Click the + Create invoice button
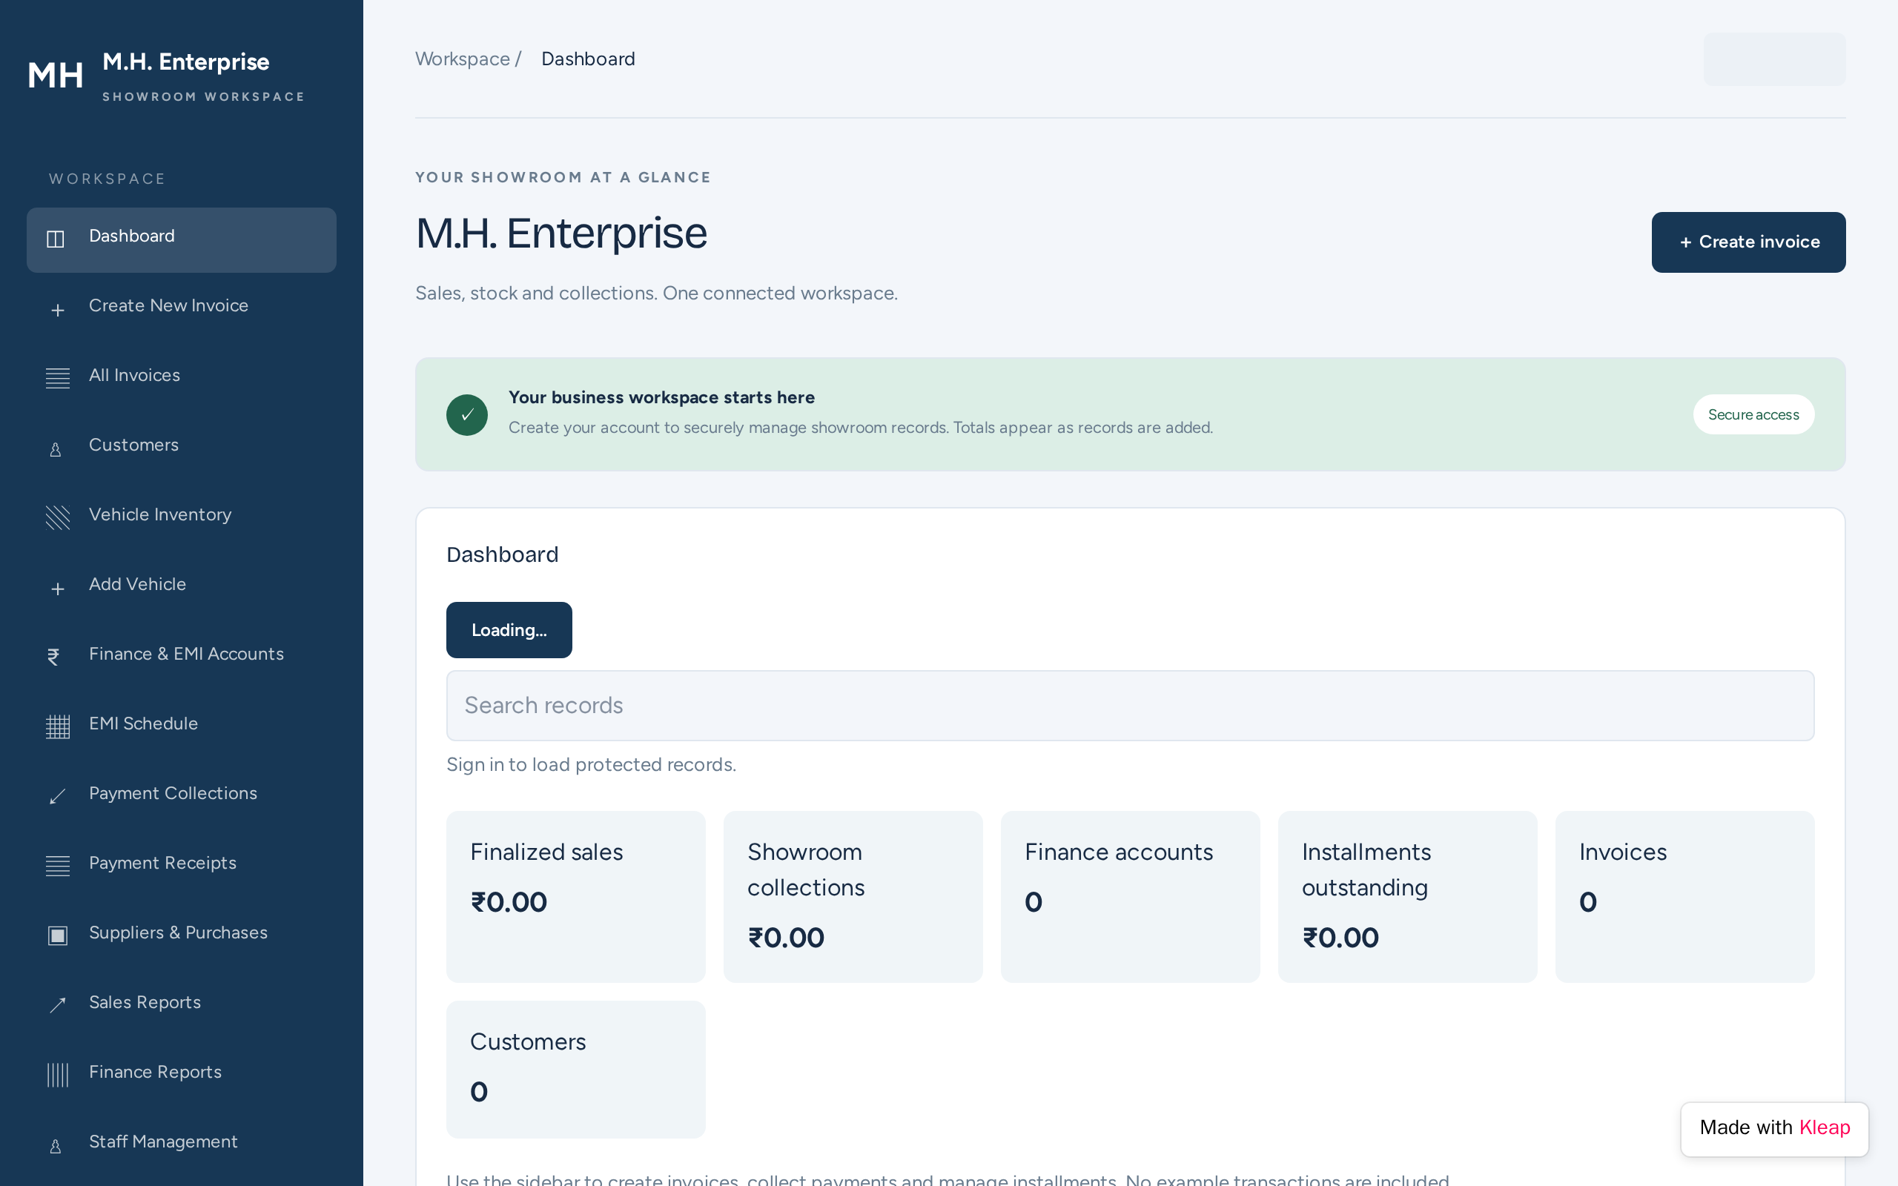The image size is (1898, 1186). coord(1748,242)
